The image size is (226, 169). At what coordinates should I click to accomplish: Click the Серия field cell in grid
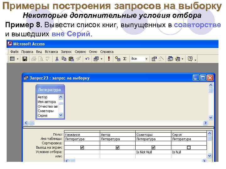189,135
